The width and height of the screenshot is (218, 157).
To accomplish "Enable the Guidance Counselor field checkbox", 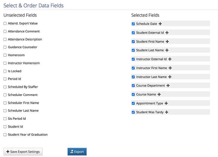I will [5, 47].
